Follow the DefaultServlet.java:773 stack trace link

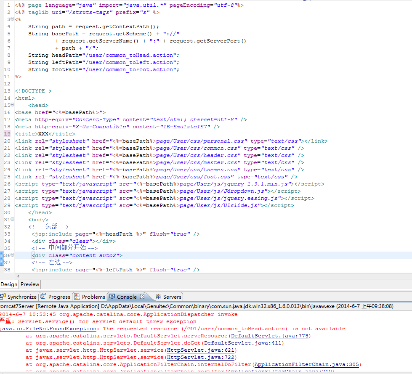[270, 336]
